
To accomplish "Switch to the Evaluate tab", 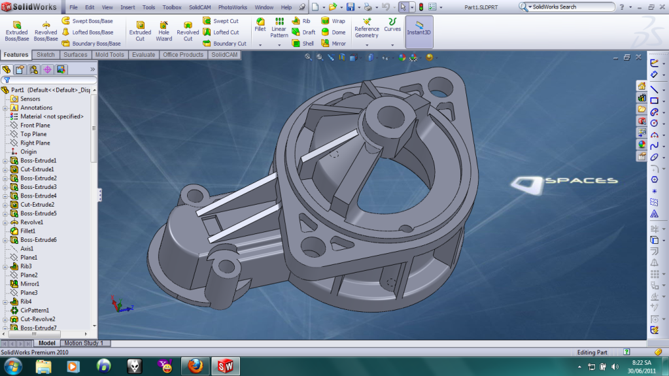I will pyautogui.click(x=143, y=55).
